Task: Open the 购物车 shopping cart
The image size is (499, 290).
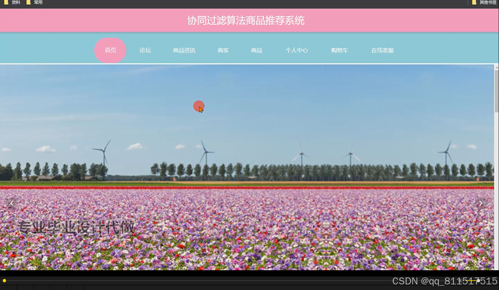Action: pos(339,50)
